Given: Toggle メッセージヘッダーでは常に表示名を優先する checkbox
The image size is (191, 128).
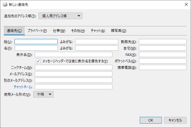Looking at the screenshot, I should tap(38, 61).
